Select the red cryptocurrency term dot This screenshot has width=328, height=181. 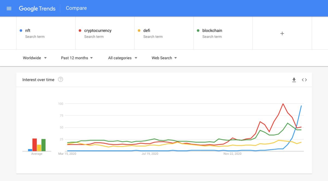pos(80,31)
